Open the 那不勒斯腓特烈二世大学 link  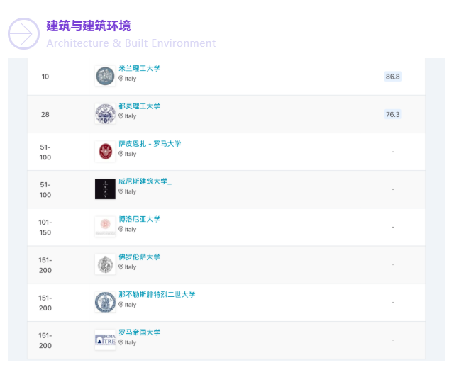click(157, 294)
